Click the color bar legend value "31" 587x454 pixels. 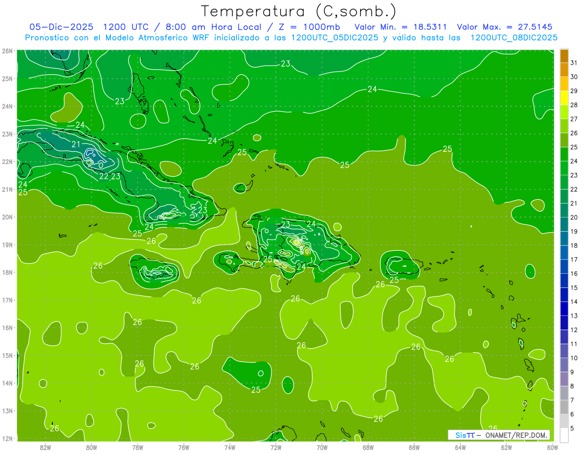point(574,62)
